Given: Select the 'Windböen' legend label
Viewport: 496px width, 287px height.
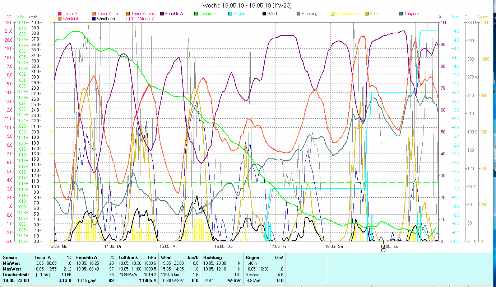Looking at the screenshot, I should [106, 18].
